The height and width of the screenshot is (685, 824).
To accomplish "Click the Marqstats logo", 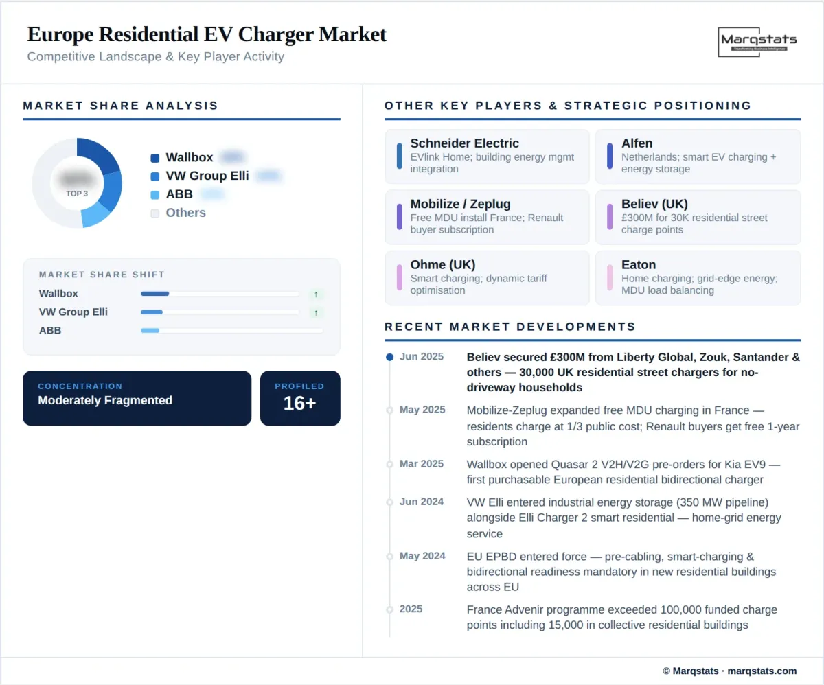I will [x=757, y=42].
